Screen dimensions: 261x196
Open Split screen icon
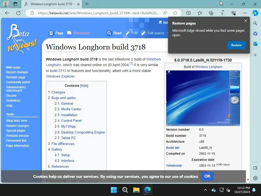(x=188, y=13)
